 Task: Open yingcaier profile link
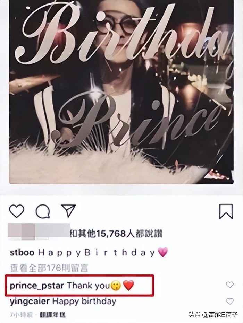click(30, 302)
